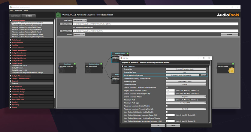Collapse the Advanced Loudness category
The height and width of the screenshot is (132, 251).
(x=11, y=20)
